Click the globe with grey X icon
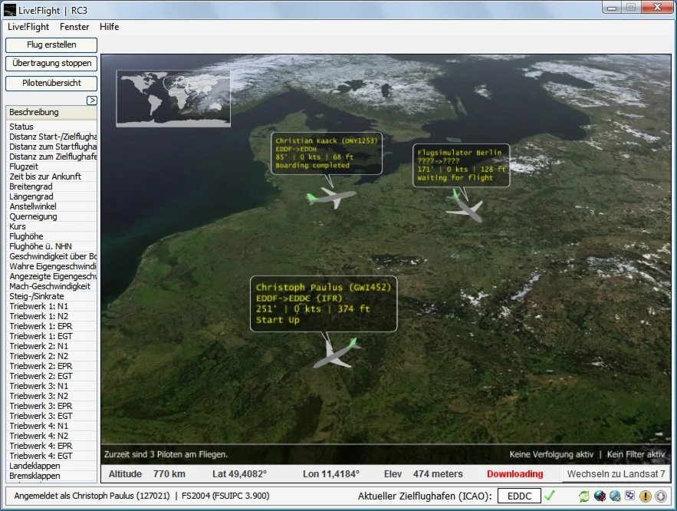 click(615, 496)
